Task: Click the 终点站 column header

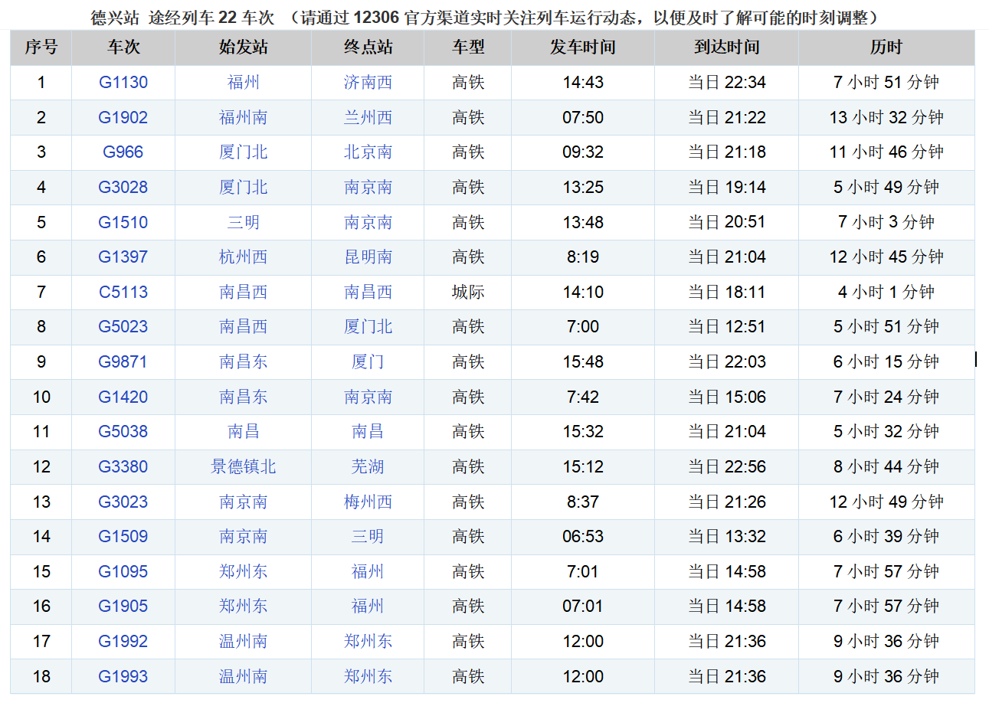Action: coord(368,47)
